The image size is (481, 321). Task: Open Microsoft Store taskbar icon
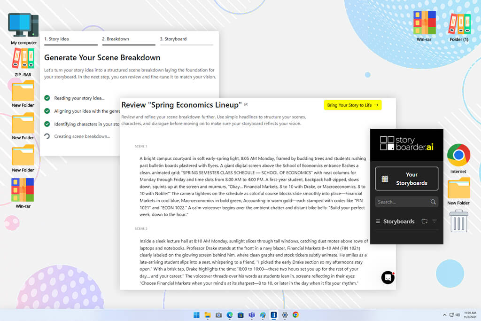pos(241,315)
